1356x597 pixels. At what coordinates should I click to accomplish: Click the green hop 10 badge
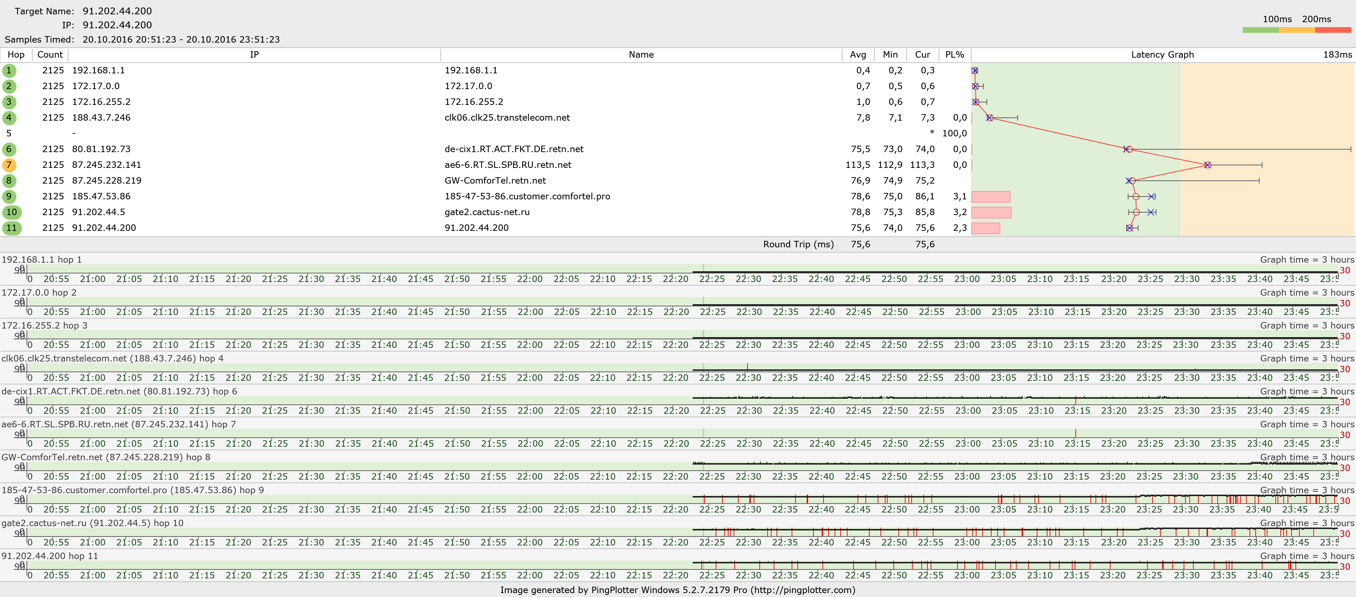11,212
